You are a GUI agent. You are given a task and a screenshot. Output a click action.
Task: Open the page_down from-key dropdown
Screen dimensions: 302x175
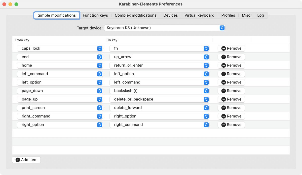[60, 91]
